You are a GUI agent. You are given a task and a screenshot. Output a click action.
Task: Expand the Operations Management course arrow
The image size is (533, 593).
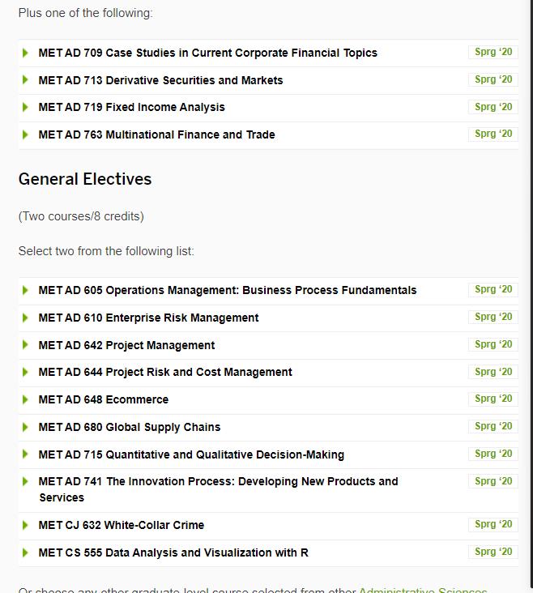click(x=25, y=290)
